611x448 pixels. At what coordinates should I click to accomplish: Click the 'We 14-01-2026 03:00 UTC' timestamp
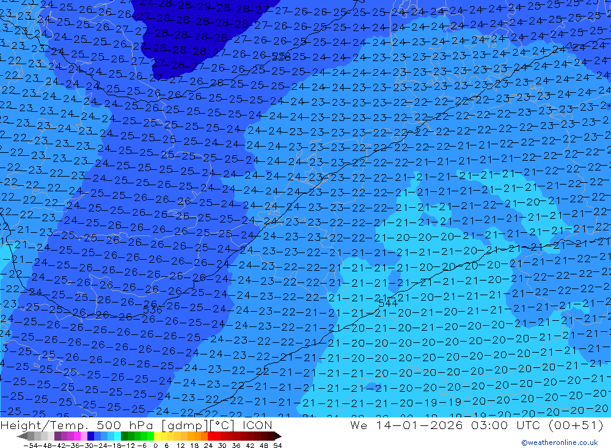tap(446, 425)
